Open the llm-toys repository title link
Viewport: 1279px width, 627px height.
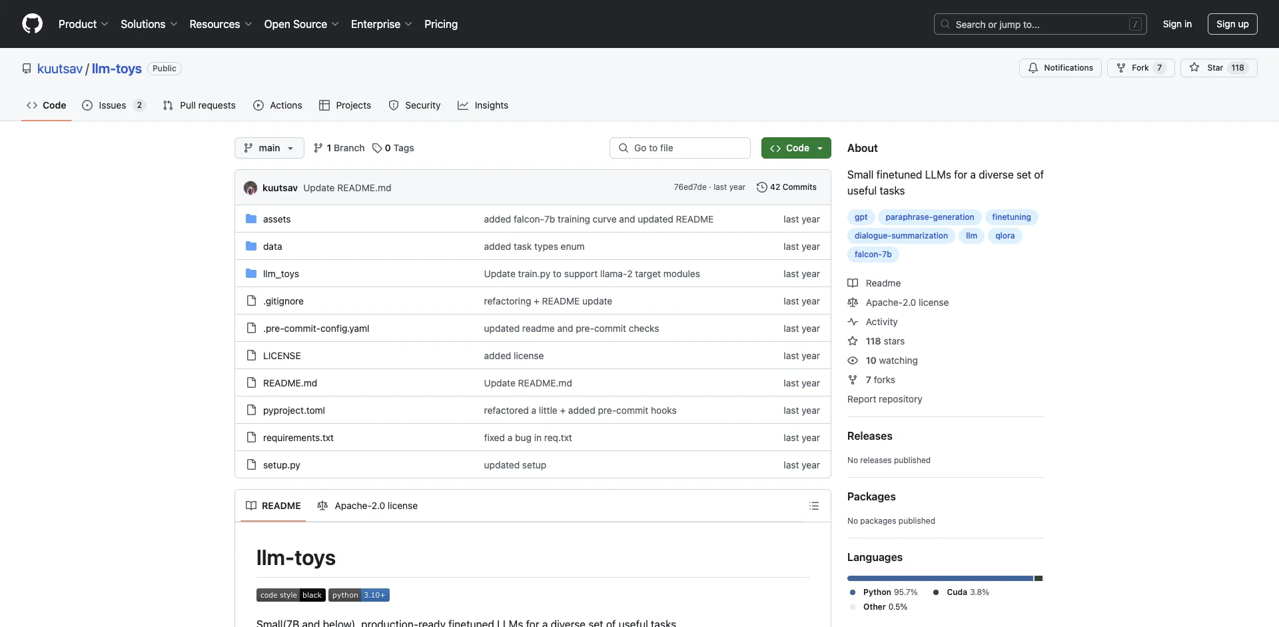pyautogui.click(x=117, y=69)
